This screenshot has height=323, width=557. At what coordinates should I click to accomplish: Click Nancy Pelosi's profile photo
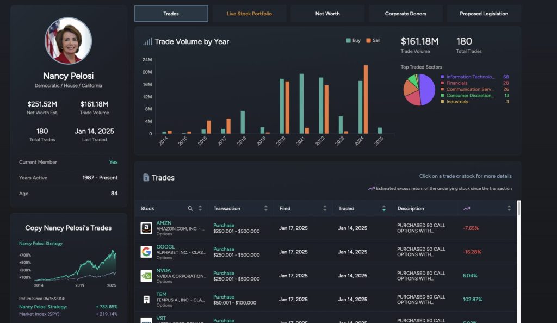tap(68, 41)
